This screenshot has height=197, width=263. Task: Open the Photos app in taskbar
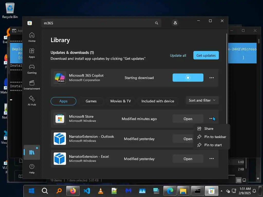click(x=142, y=191)
